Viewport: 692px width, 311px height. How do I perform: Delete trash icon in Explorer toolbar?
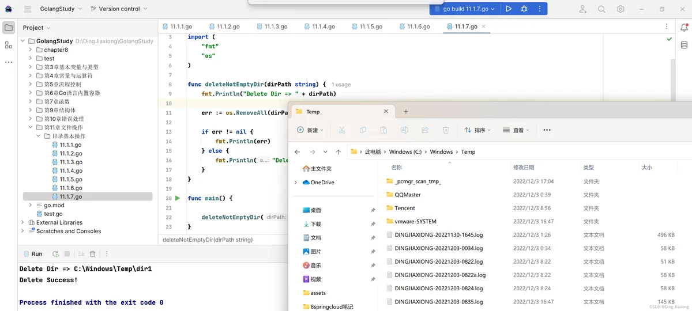(446, 130)
